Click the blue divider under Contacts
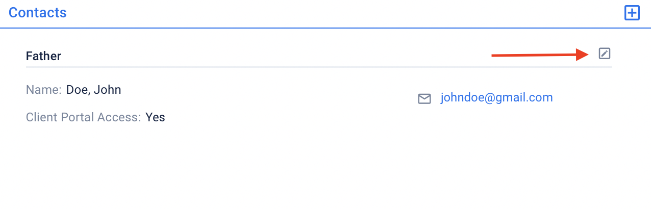Viewport: 651px width, 209px height. 325,28
